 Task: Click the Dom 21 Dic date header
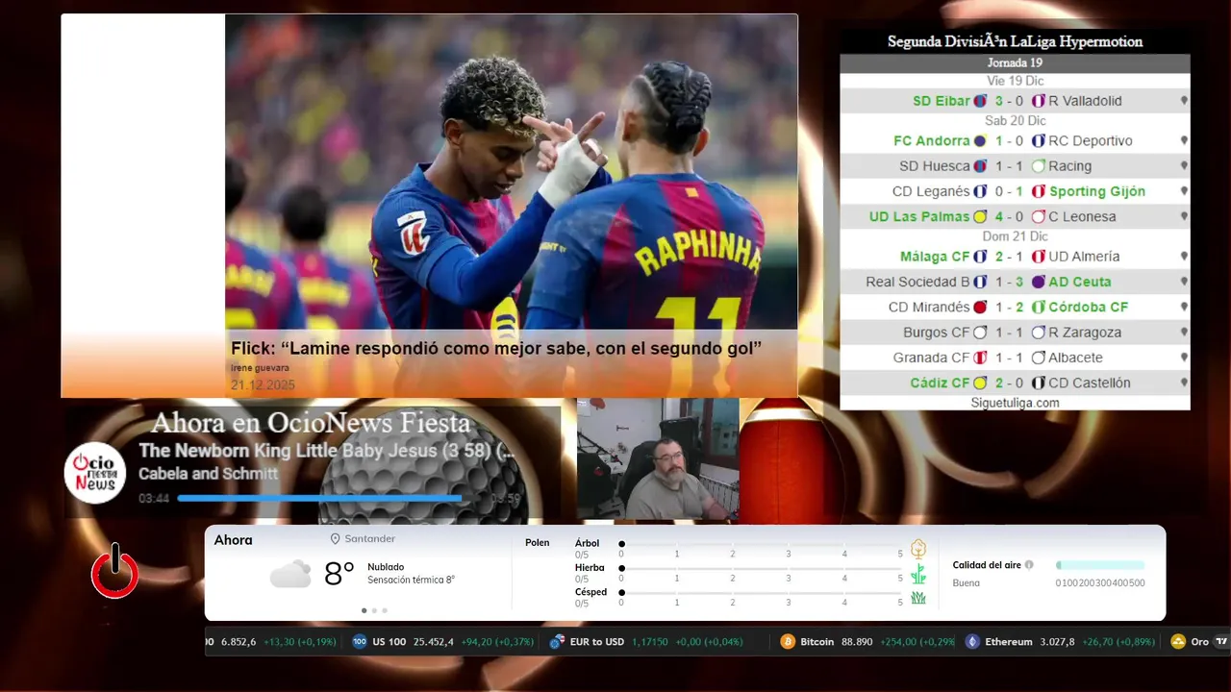(x=1015, y=236)
